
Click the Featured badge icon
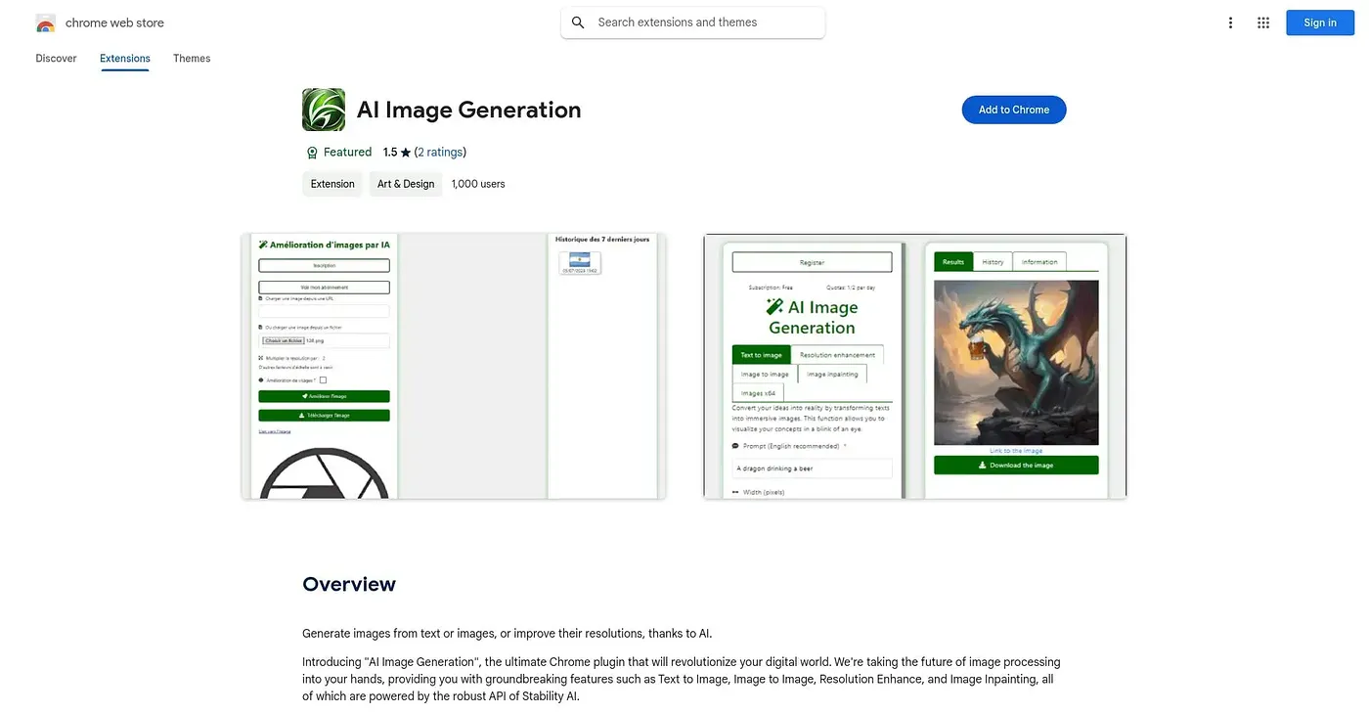coord(312,153)
